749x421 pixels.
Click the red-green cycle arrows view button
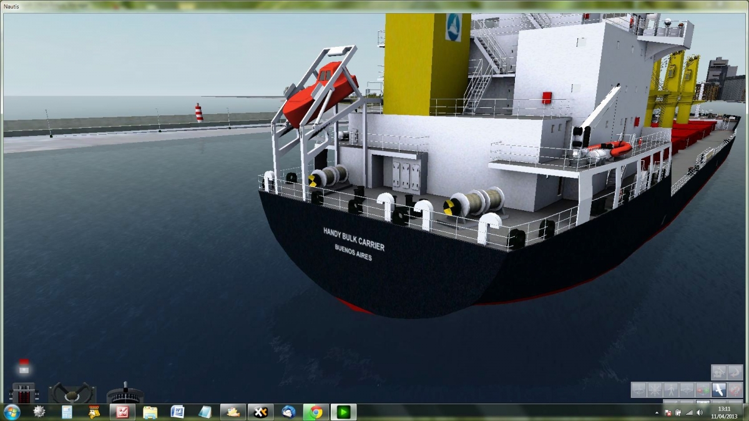tap(703, 390)
